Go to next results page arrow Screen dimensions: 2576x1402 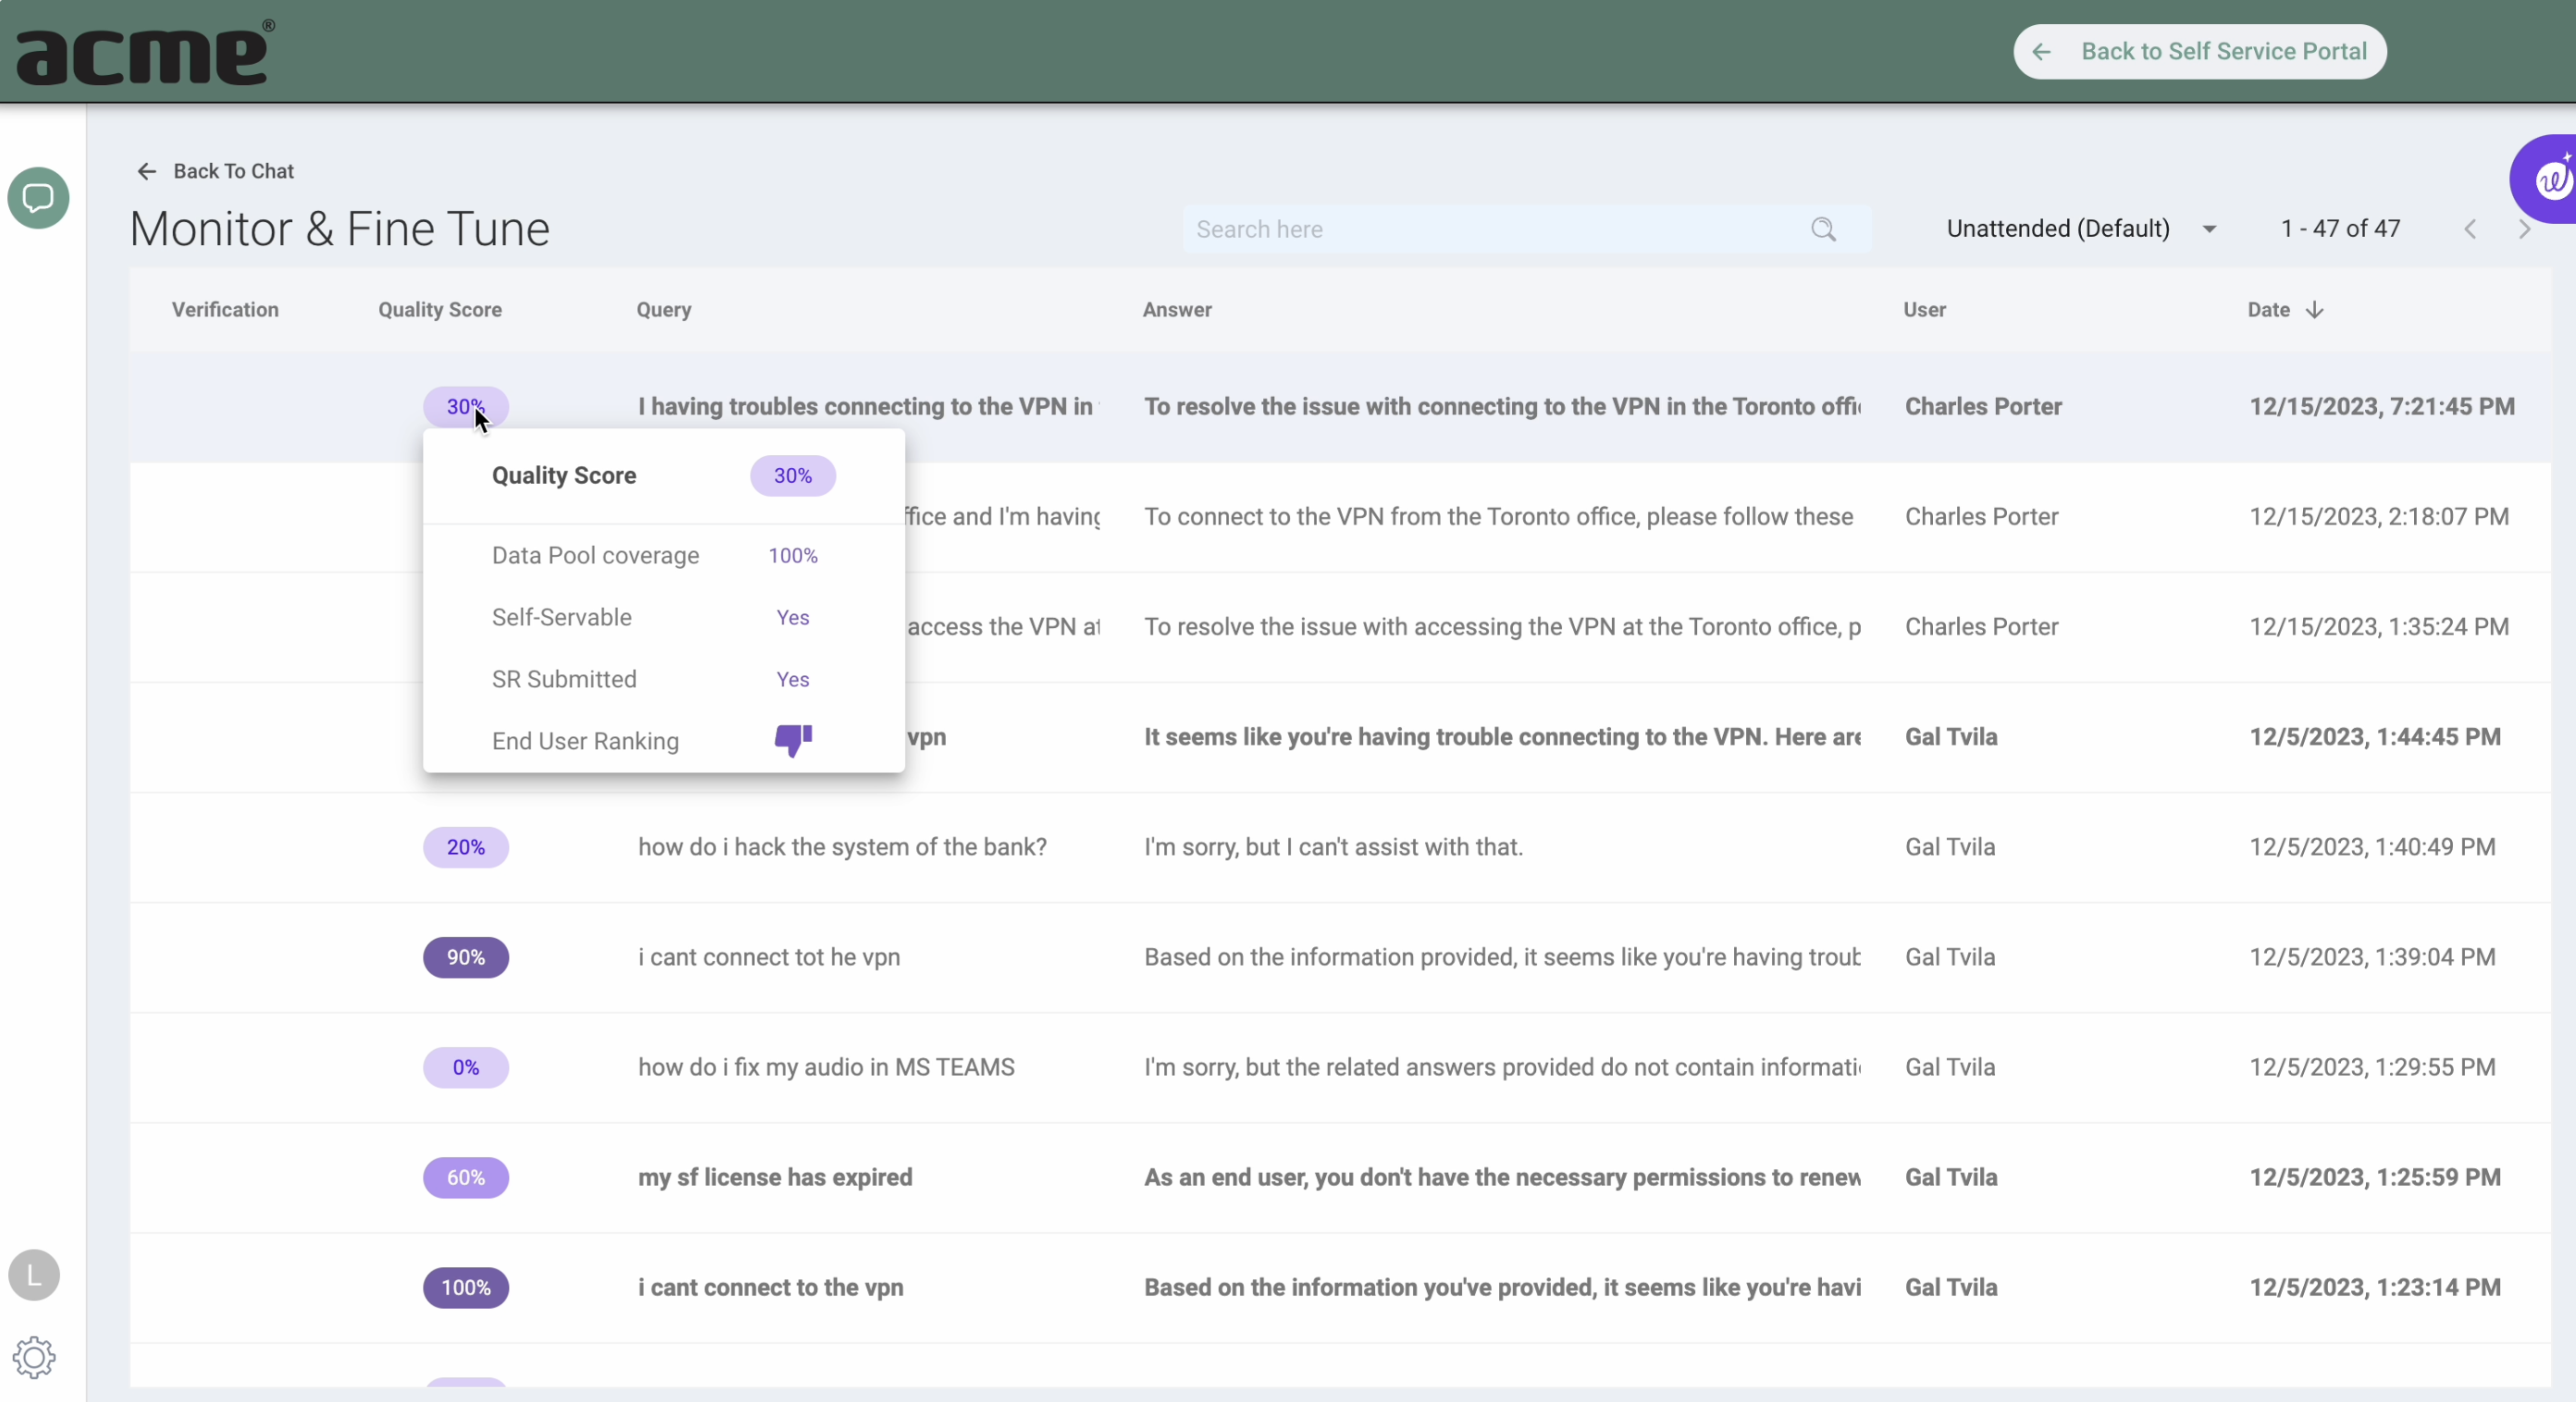click(2524, 230)
